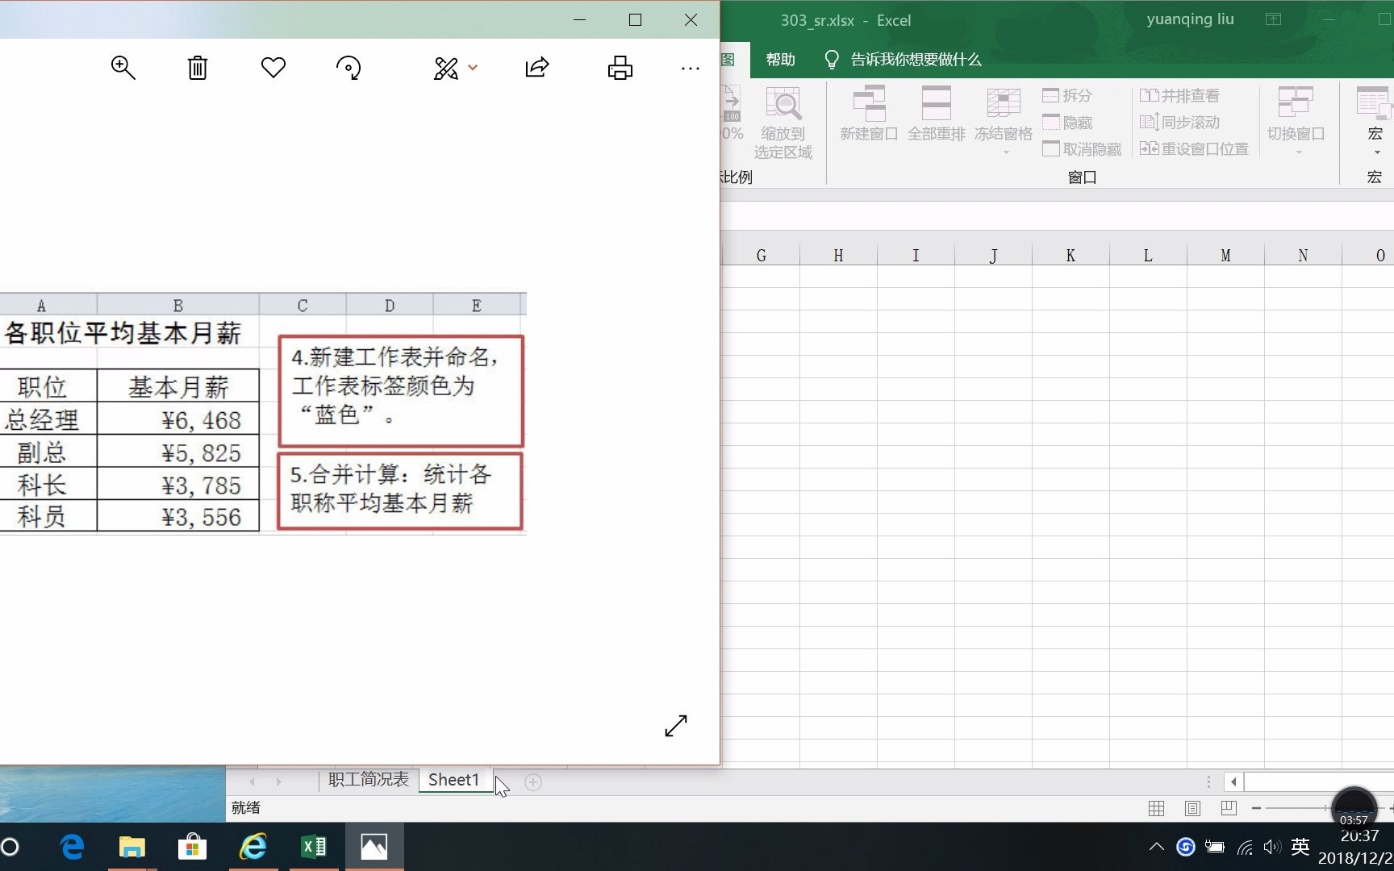Image resolution: width=1394 pixels, height=871 pixels.
Task: Share the photo
Action: (x=536, y=68)
